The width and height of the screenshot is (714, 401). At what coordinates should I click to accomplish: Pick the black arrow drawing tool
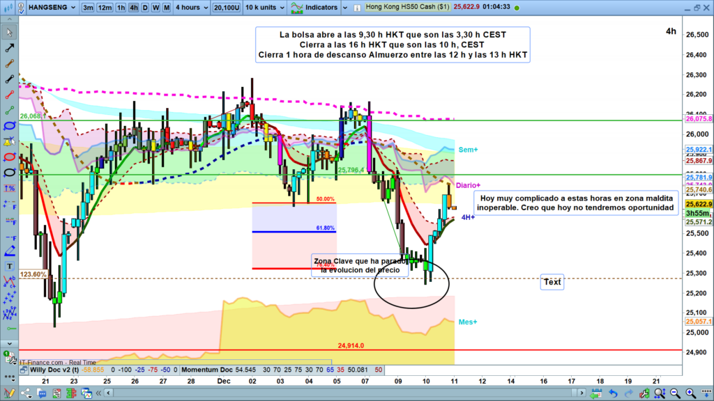[x=10, y=49]
